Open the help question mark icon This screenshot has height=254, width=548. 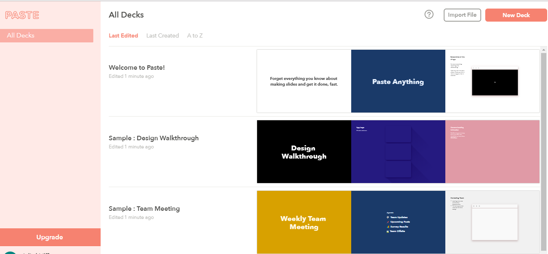pos(429,15)
